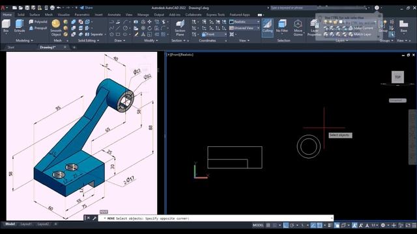Toggle drawing grid display in status bar
417x234 pixels.
click(x=268, y=226)
